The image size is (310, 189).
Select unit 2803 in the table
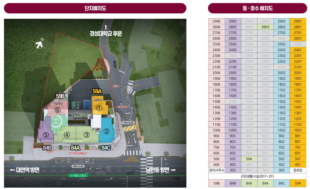click(265, 27)
